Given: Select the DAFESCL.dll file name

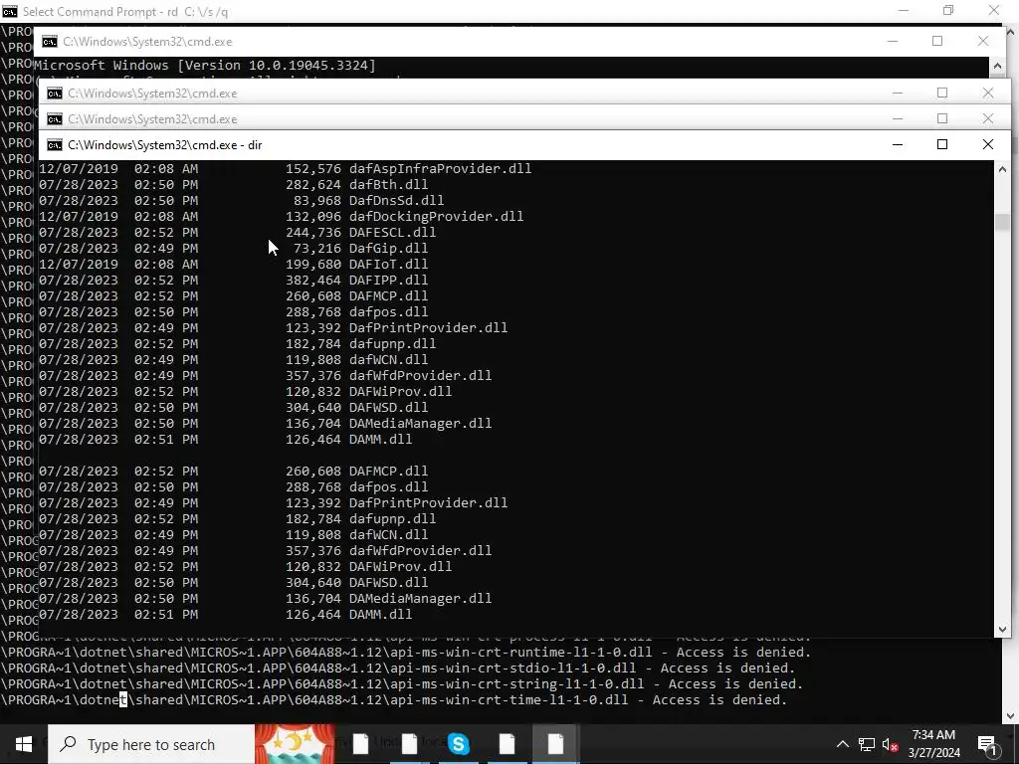Looking at the screenshot, I should 392,232.
